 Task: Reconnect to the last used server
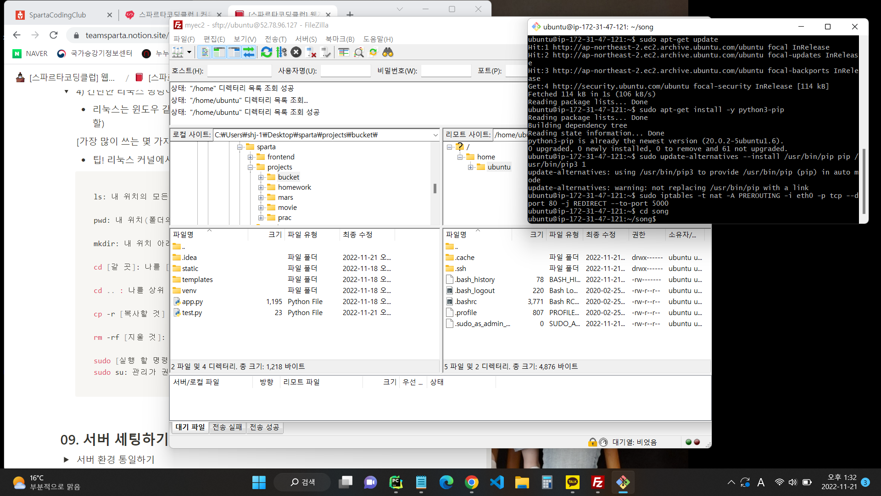click(x=326, y=52)
